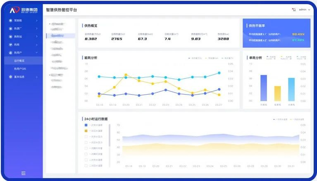This screenshot has width=317, height=181.
Task: Click the yellow ±1° percentage in 供热平衡率
Action: coord(298,34)
